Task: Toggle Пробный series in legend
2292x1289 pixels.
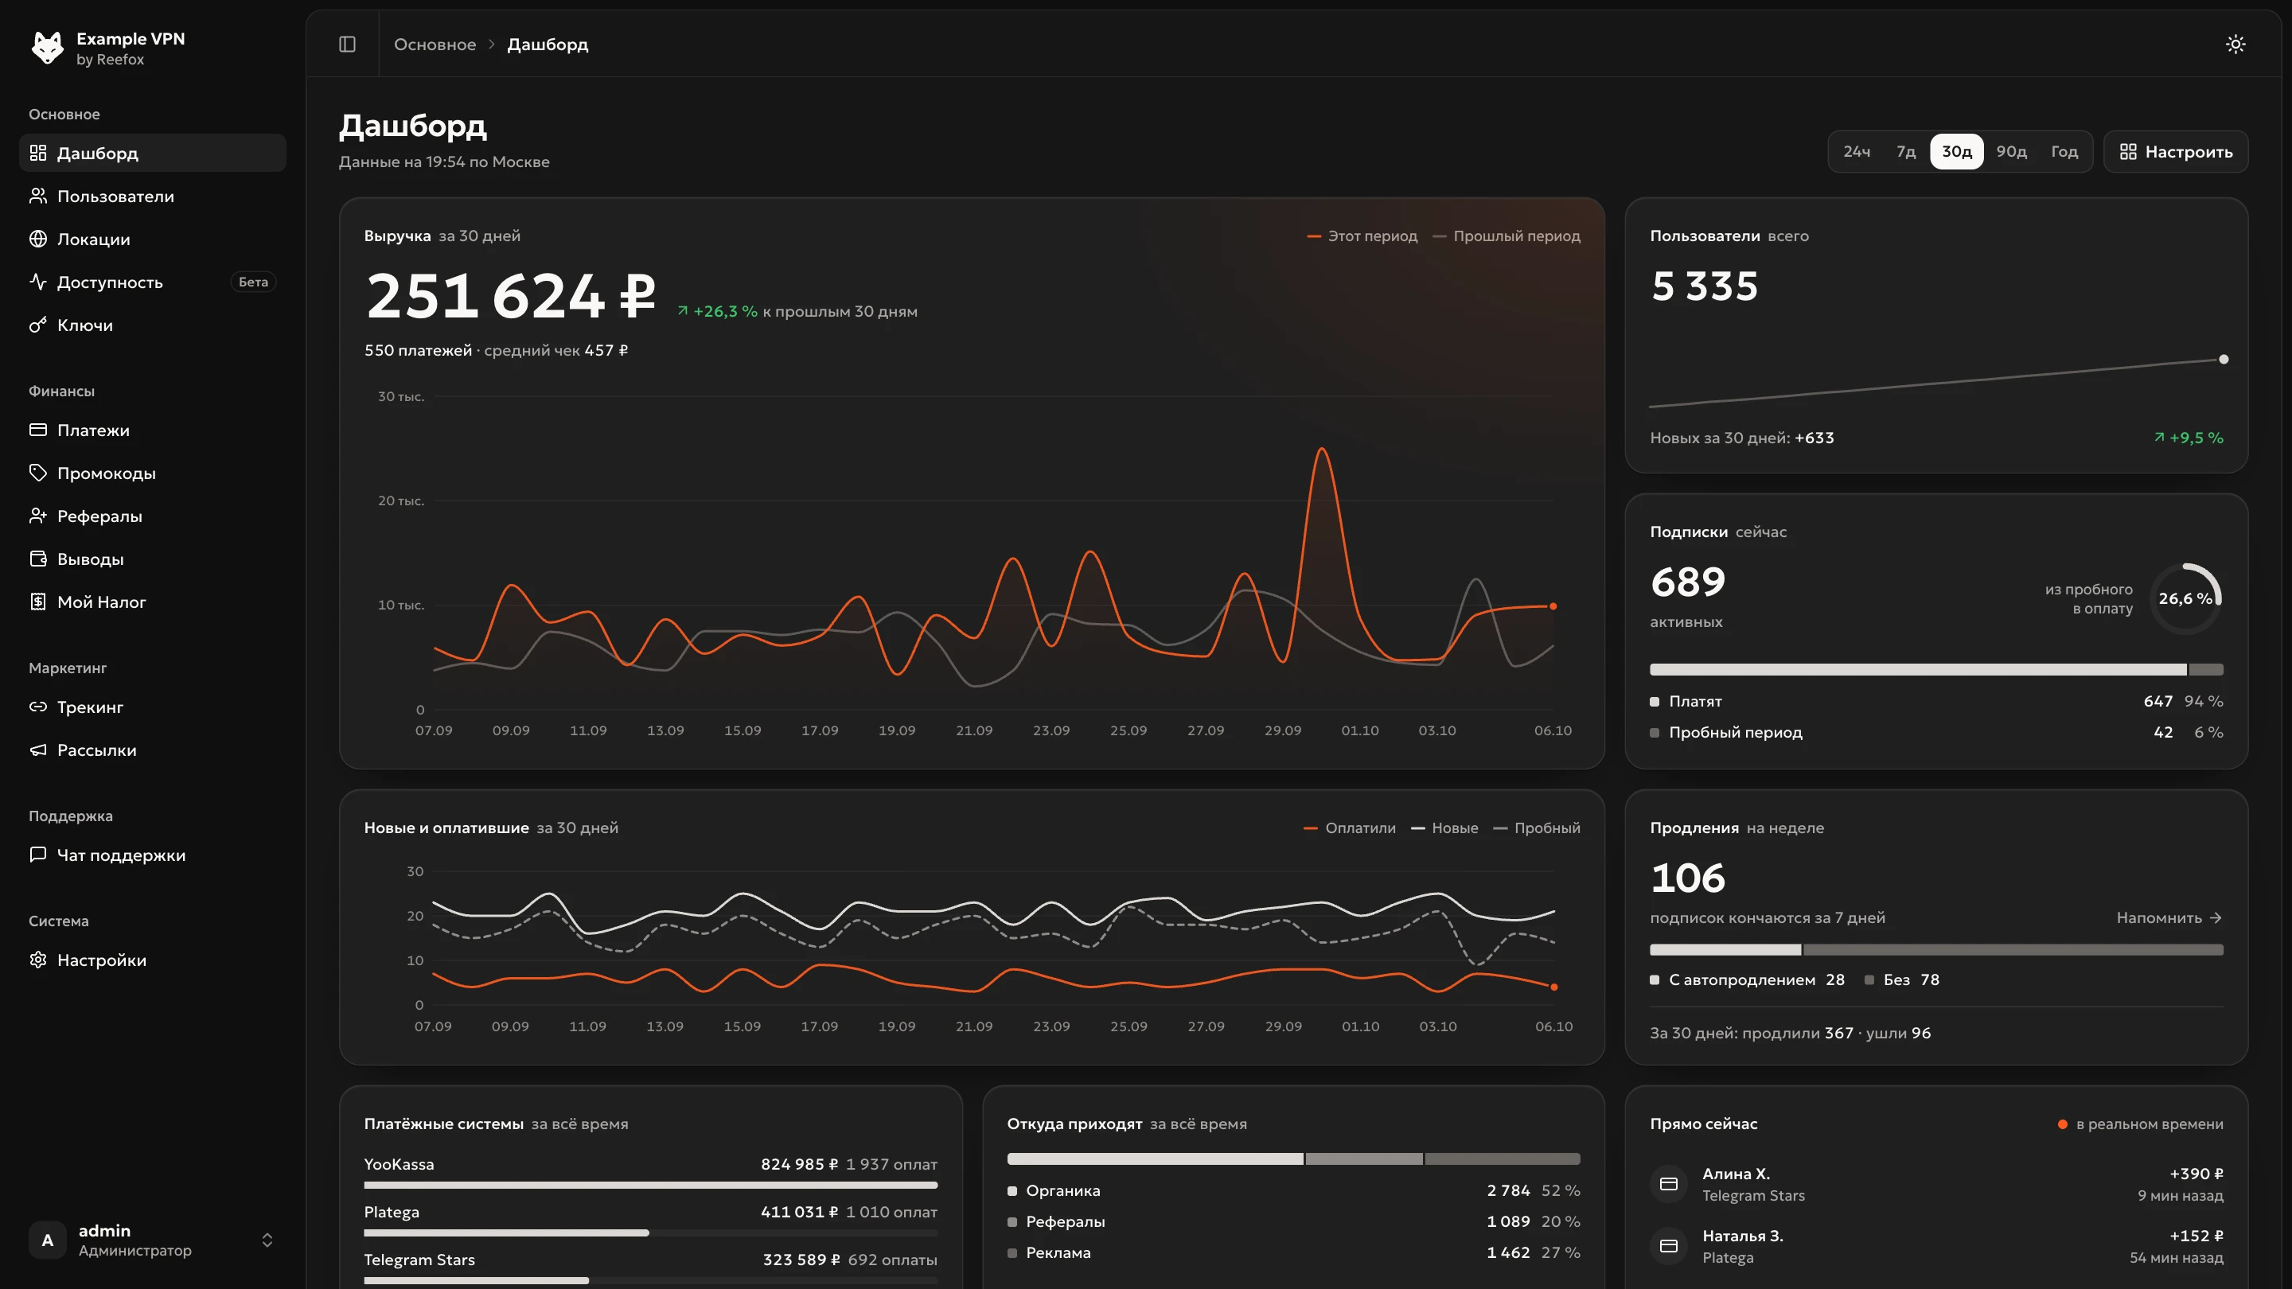Action: click(1537, 828)
